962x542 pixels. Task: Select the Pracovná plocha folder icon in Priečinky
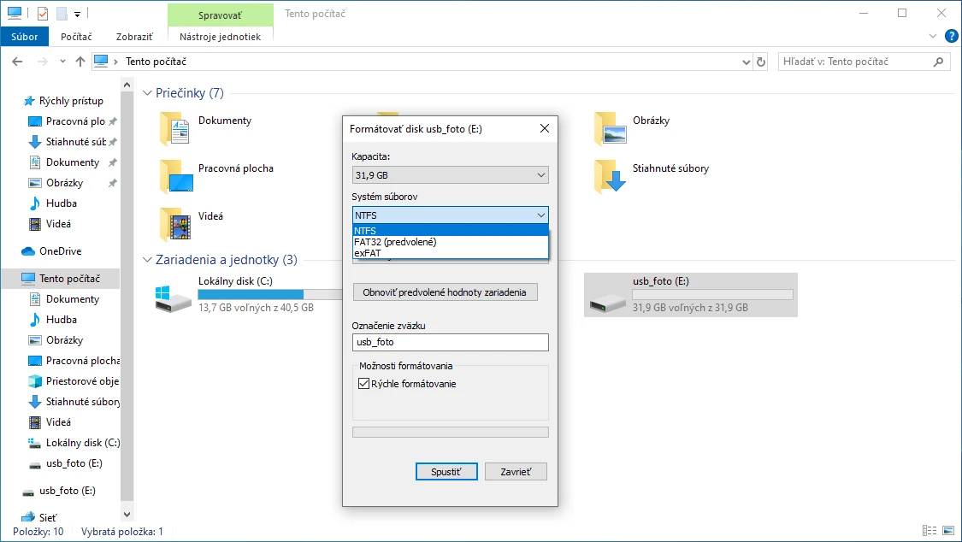click(176, 176)
